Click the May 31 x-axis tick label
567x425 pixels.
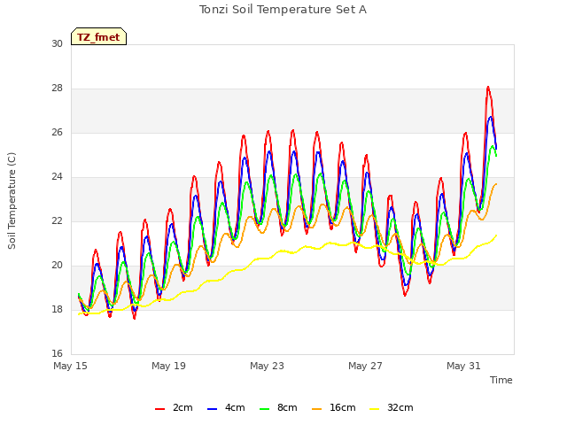[463, 366]
